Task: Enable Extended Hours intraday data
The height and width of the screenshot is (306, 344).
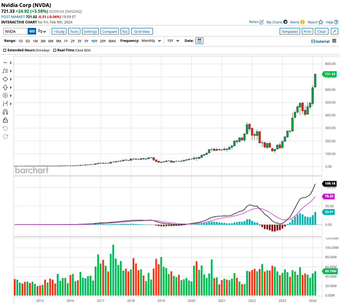Action: point(4,50)
